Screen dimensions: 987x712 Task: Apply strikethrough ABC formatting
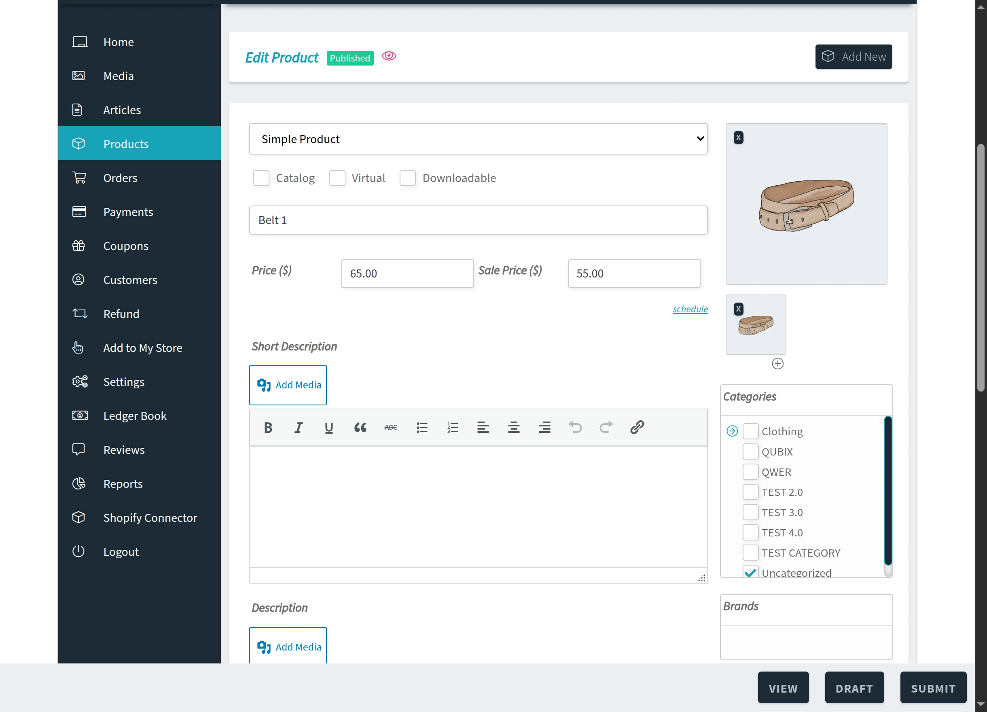[390, 427]
